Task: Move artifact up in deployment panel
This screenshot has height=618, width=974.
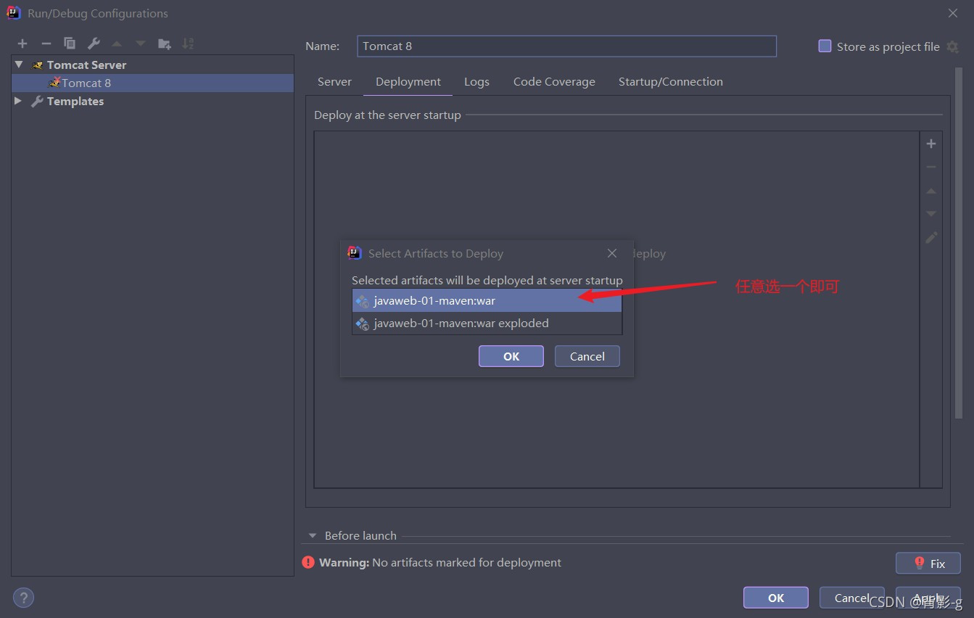Action: 931,191
